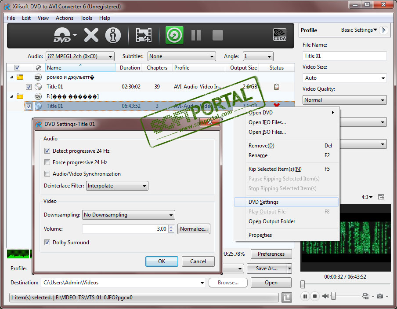Click Cancel in DVD Settings dialog
Viewport: 397px width, 309px height.
(198, 261)
